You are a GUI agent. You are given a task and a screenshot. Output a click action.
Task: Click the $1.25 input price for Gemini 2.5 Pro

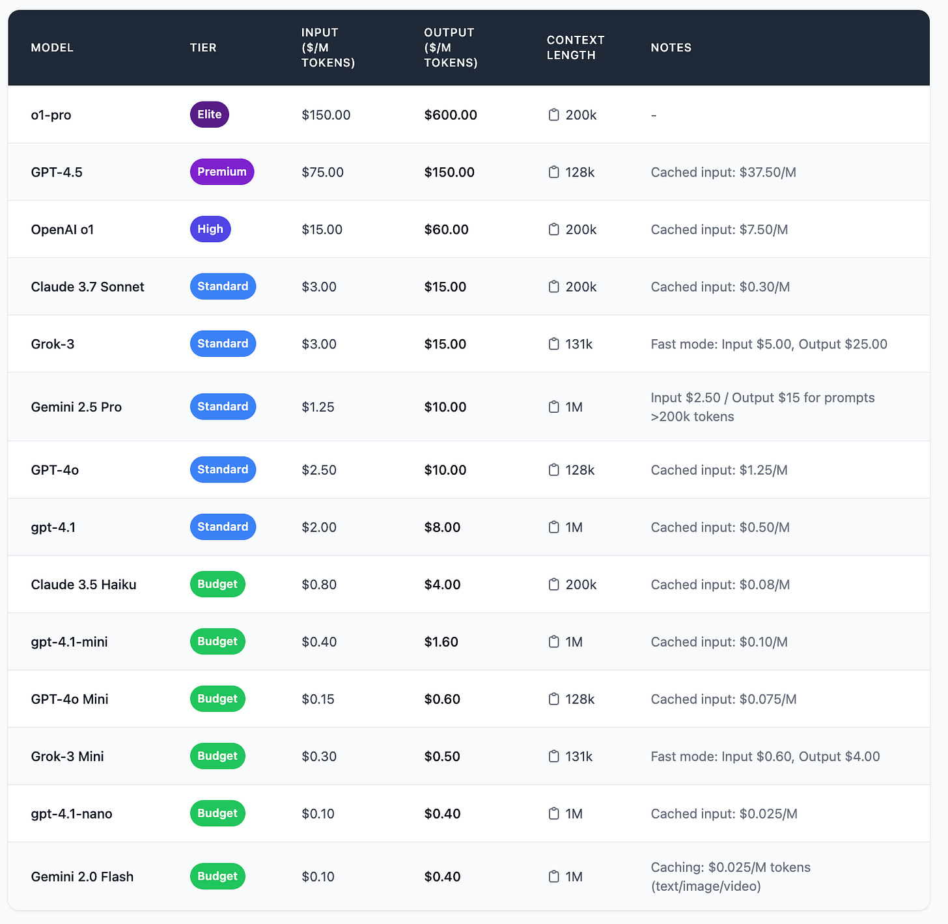(x=318, y=408)
